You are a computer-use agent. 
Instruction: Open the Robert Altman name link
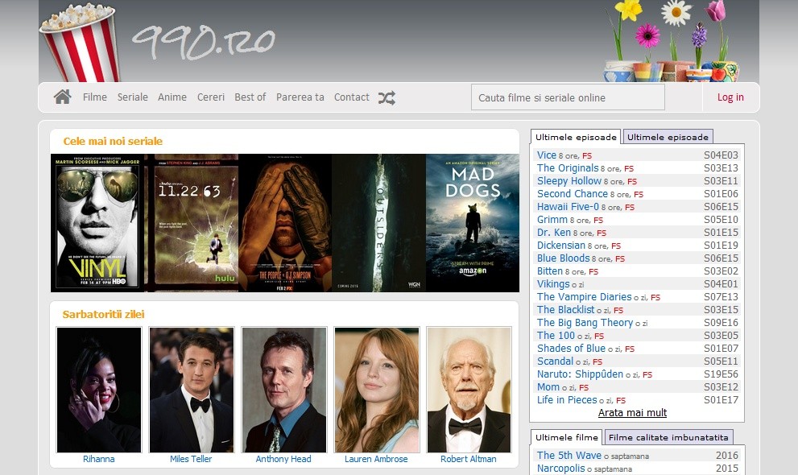[x=468, y=459]
